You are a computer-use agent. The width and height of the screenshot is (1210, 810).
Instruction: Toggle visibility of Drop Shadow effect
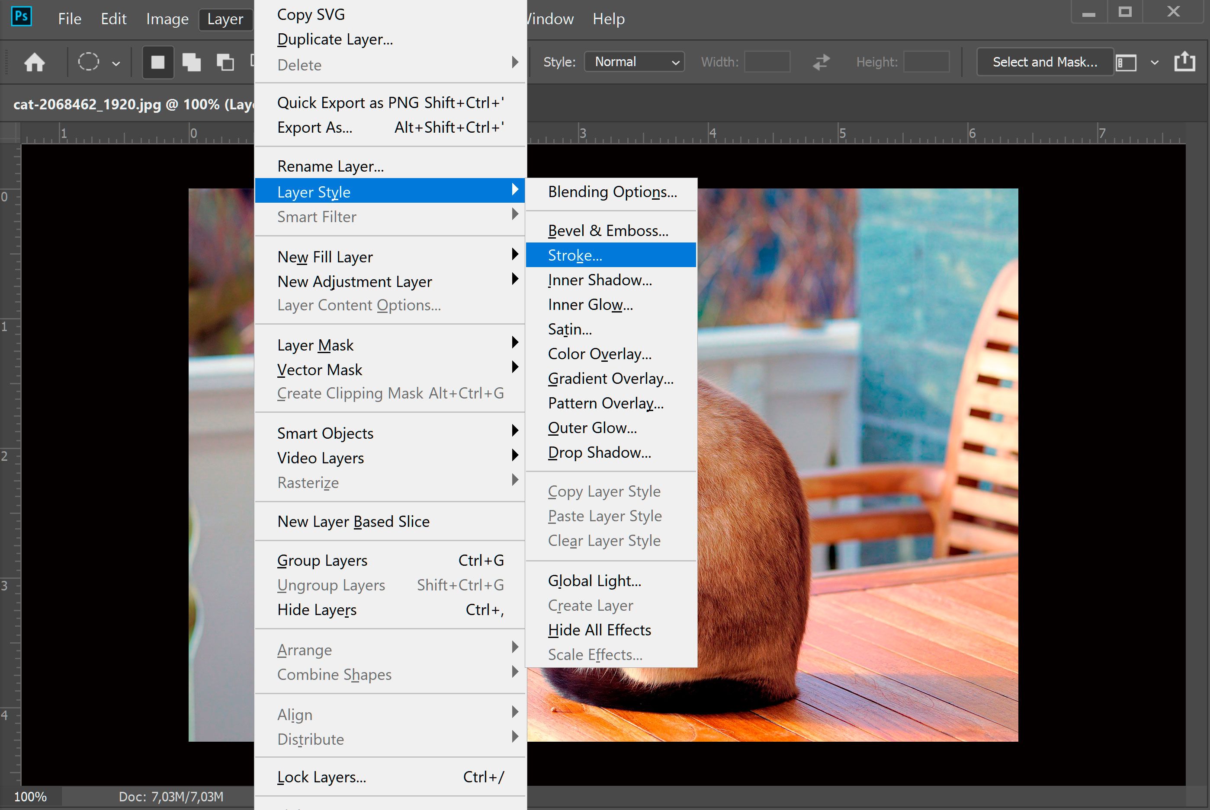599,452
